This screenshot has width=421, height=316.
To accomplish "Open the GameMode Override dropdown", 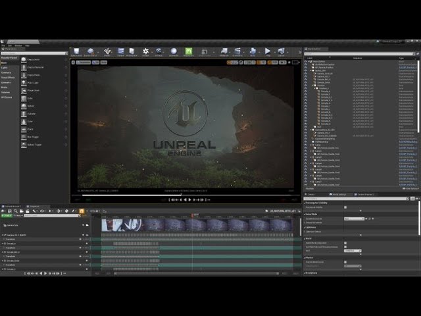I will pyautogui.click(x=354, y=219).
